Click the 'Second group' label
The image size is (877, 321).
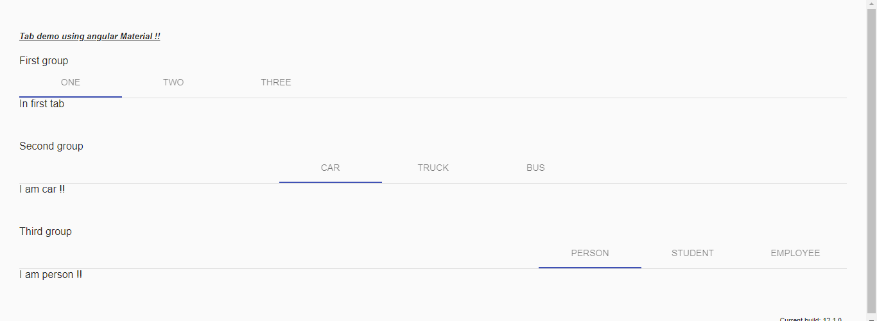[x=51, y=146]
